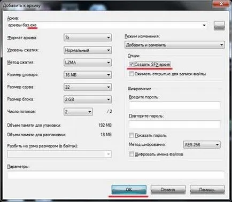Click the 18 MB unpacking memory value

coord(106,135)
